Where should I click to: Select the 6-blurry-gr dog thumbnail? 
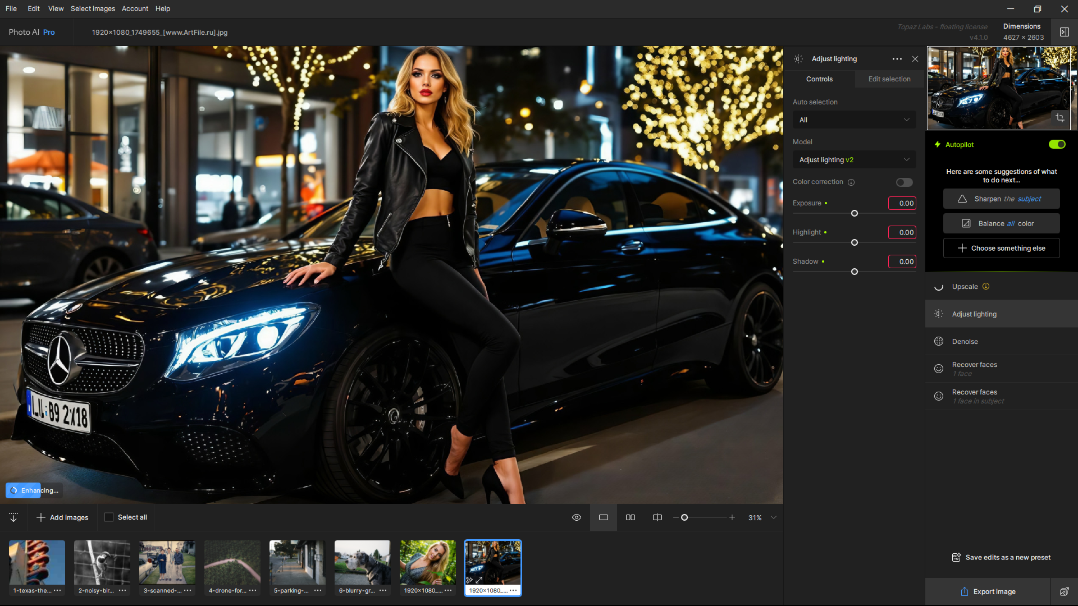pos(363,562)
